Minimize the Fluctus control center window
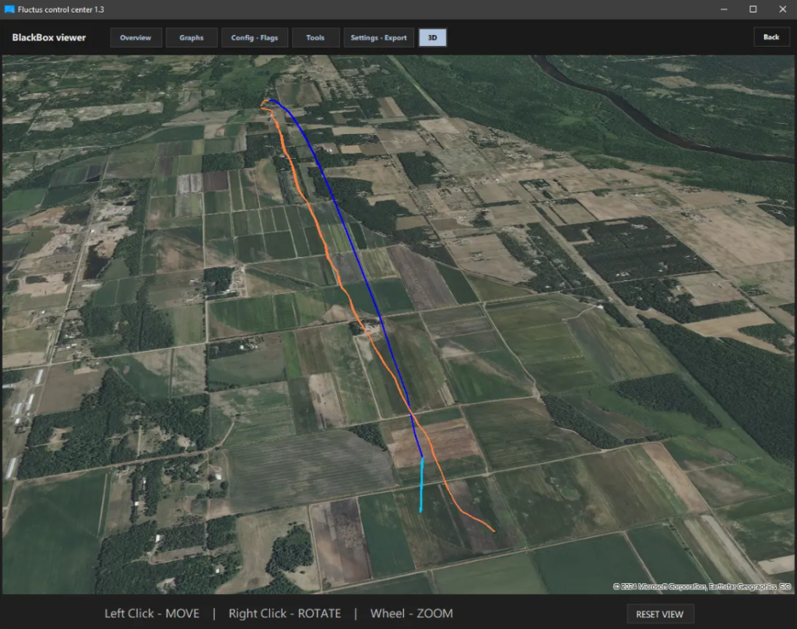 coord(723,9)
